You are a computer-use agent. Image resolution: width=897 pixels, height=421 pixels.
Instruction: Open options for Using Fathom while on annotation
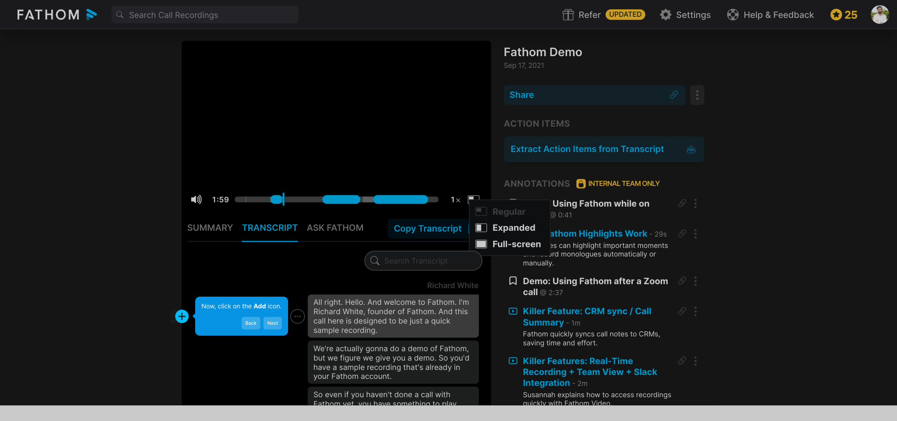point(695,203)
